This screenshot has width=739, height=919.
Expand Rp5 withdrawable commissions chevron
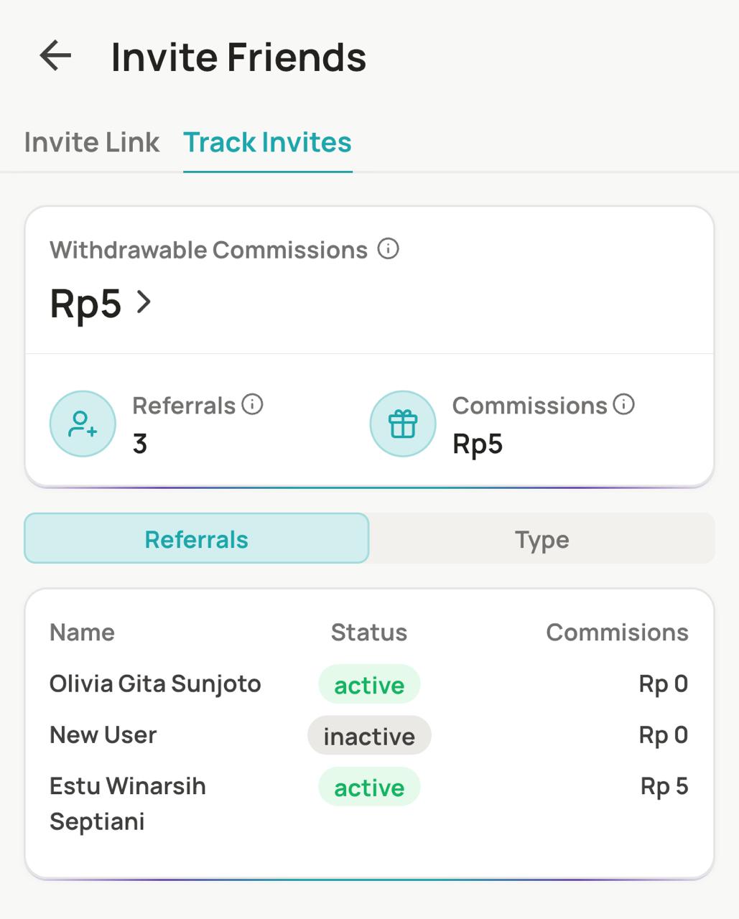144,302
